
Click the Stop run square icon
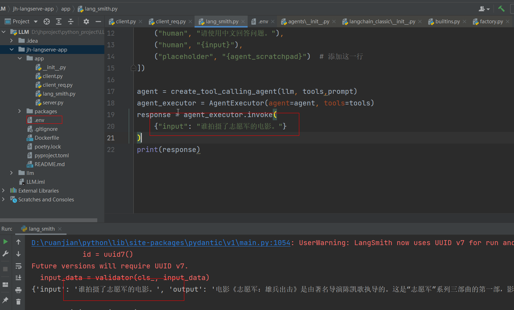5,269
